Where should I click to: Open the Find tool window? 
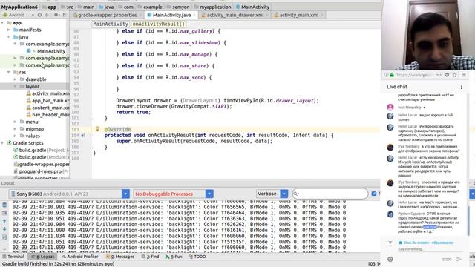tap(150, 257)
